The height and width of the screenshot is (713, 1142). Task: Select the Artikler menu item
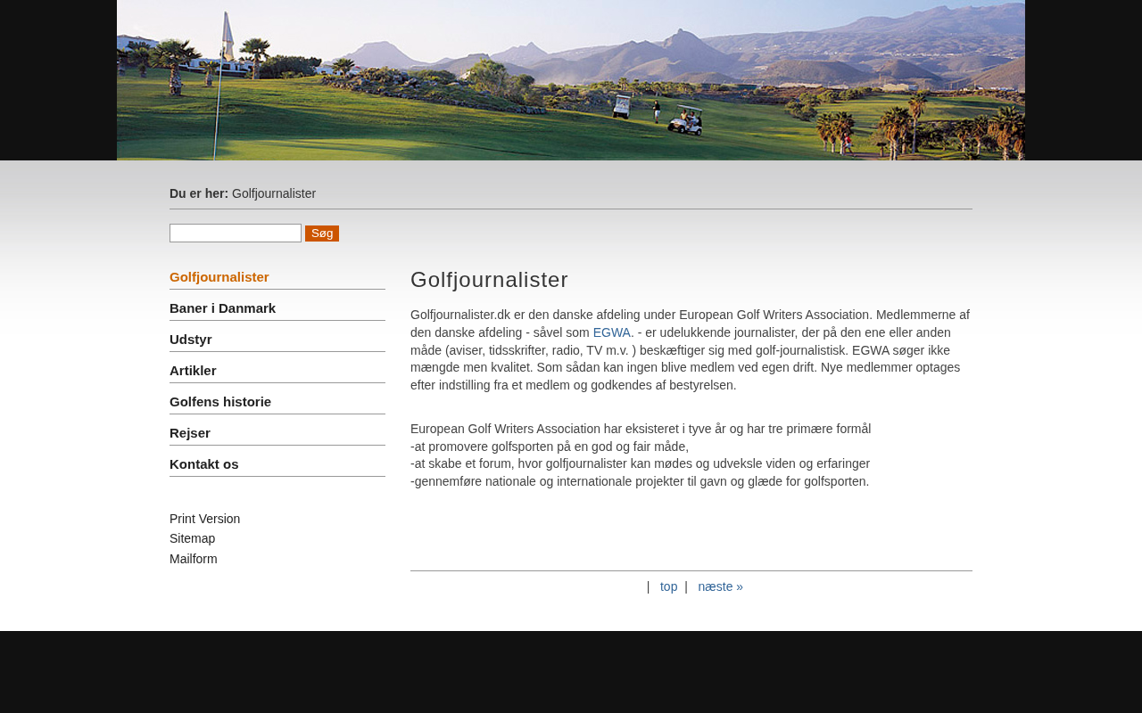[x=193, y=369]
